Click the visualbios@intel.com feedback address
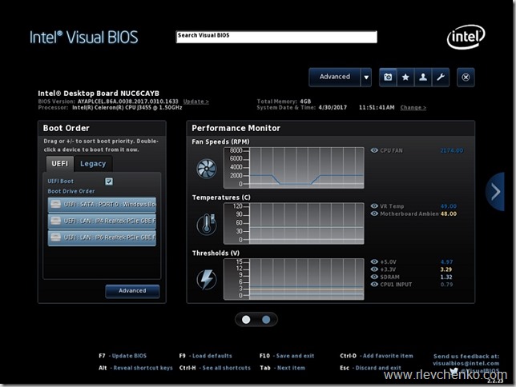 (x=466, y=363)
